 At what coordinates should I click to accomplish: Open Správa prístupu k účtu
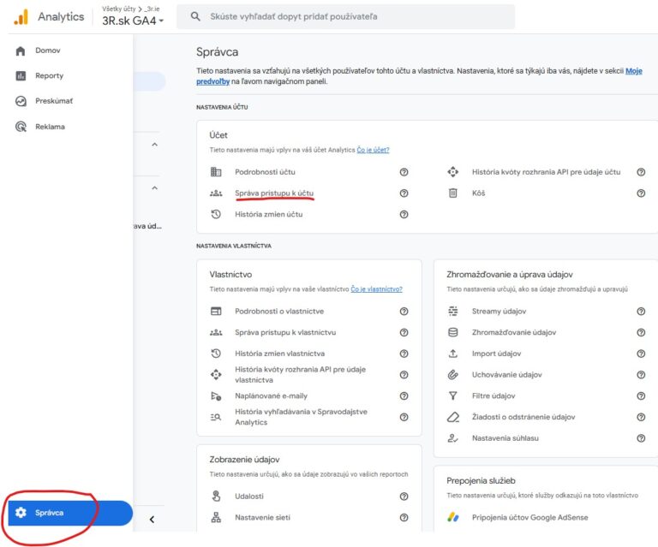(x=274, y=193)
